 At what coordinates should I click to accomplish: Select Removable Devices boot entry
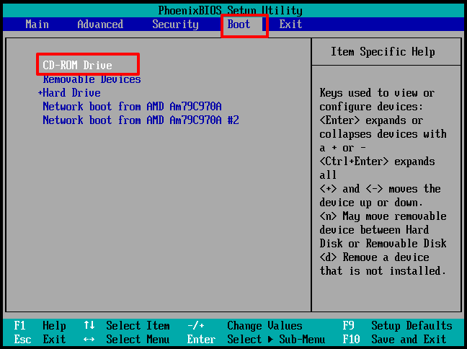pyautogui.click(x=92, y=79)
